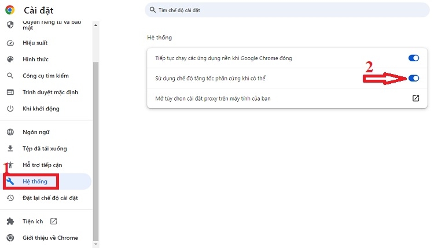The height and width of the screenshot is (248, 434).
Task: Open proxy settings external link icon
Action: tap(415, 98)
